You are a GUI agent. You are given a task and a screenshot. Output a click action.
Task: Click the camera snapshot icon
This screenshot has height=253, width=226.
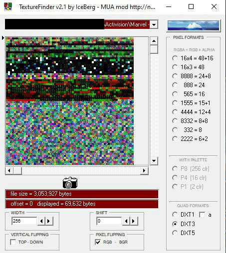pyautogui.click(x=70, y=183)
